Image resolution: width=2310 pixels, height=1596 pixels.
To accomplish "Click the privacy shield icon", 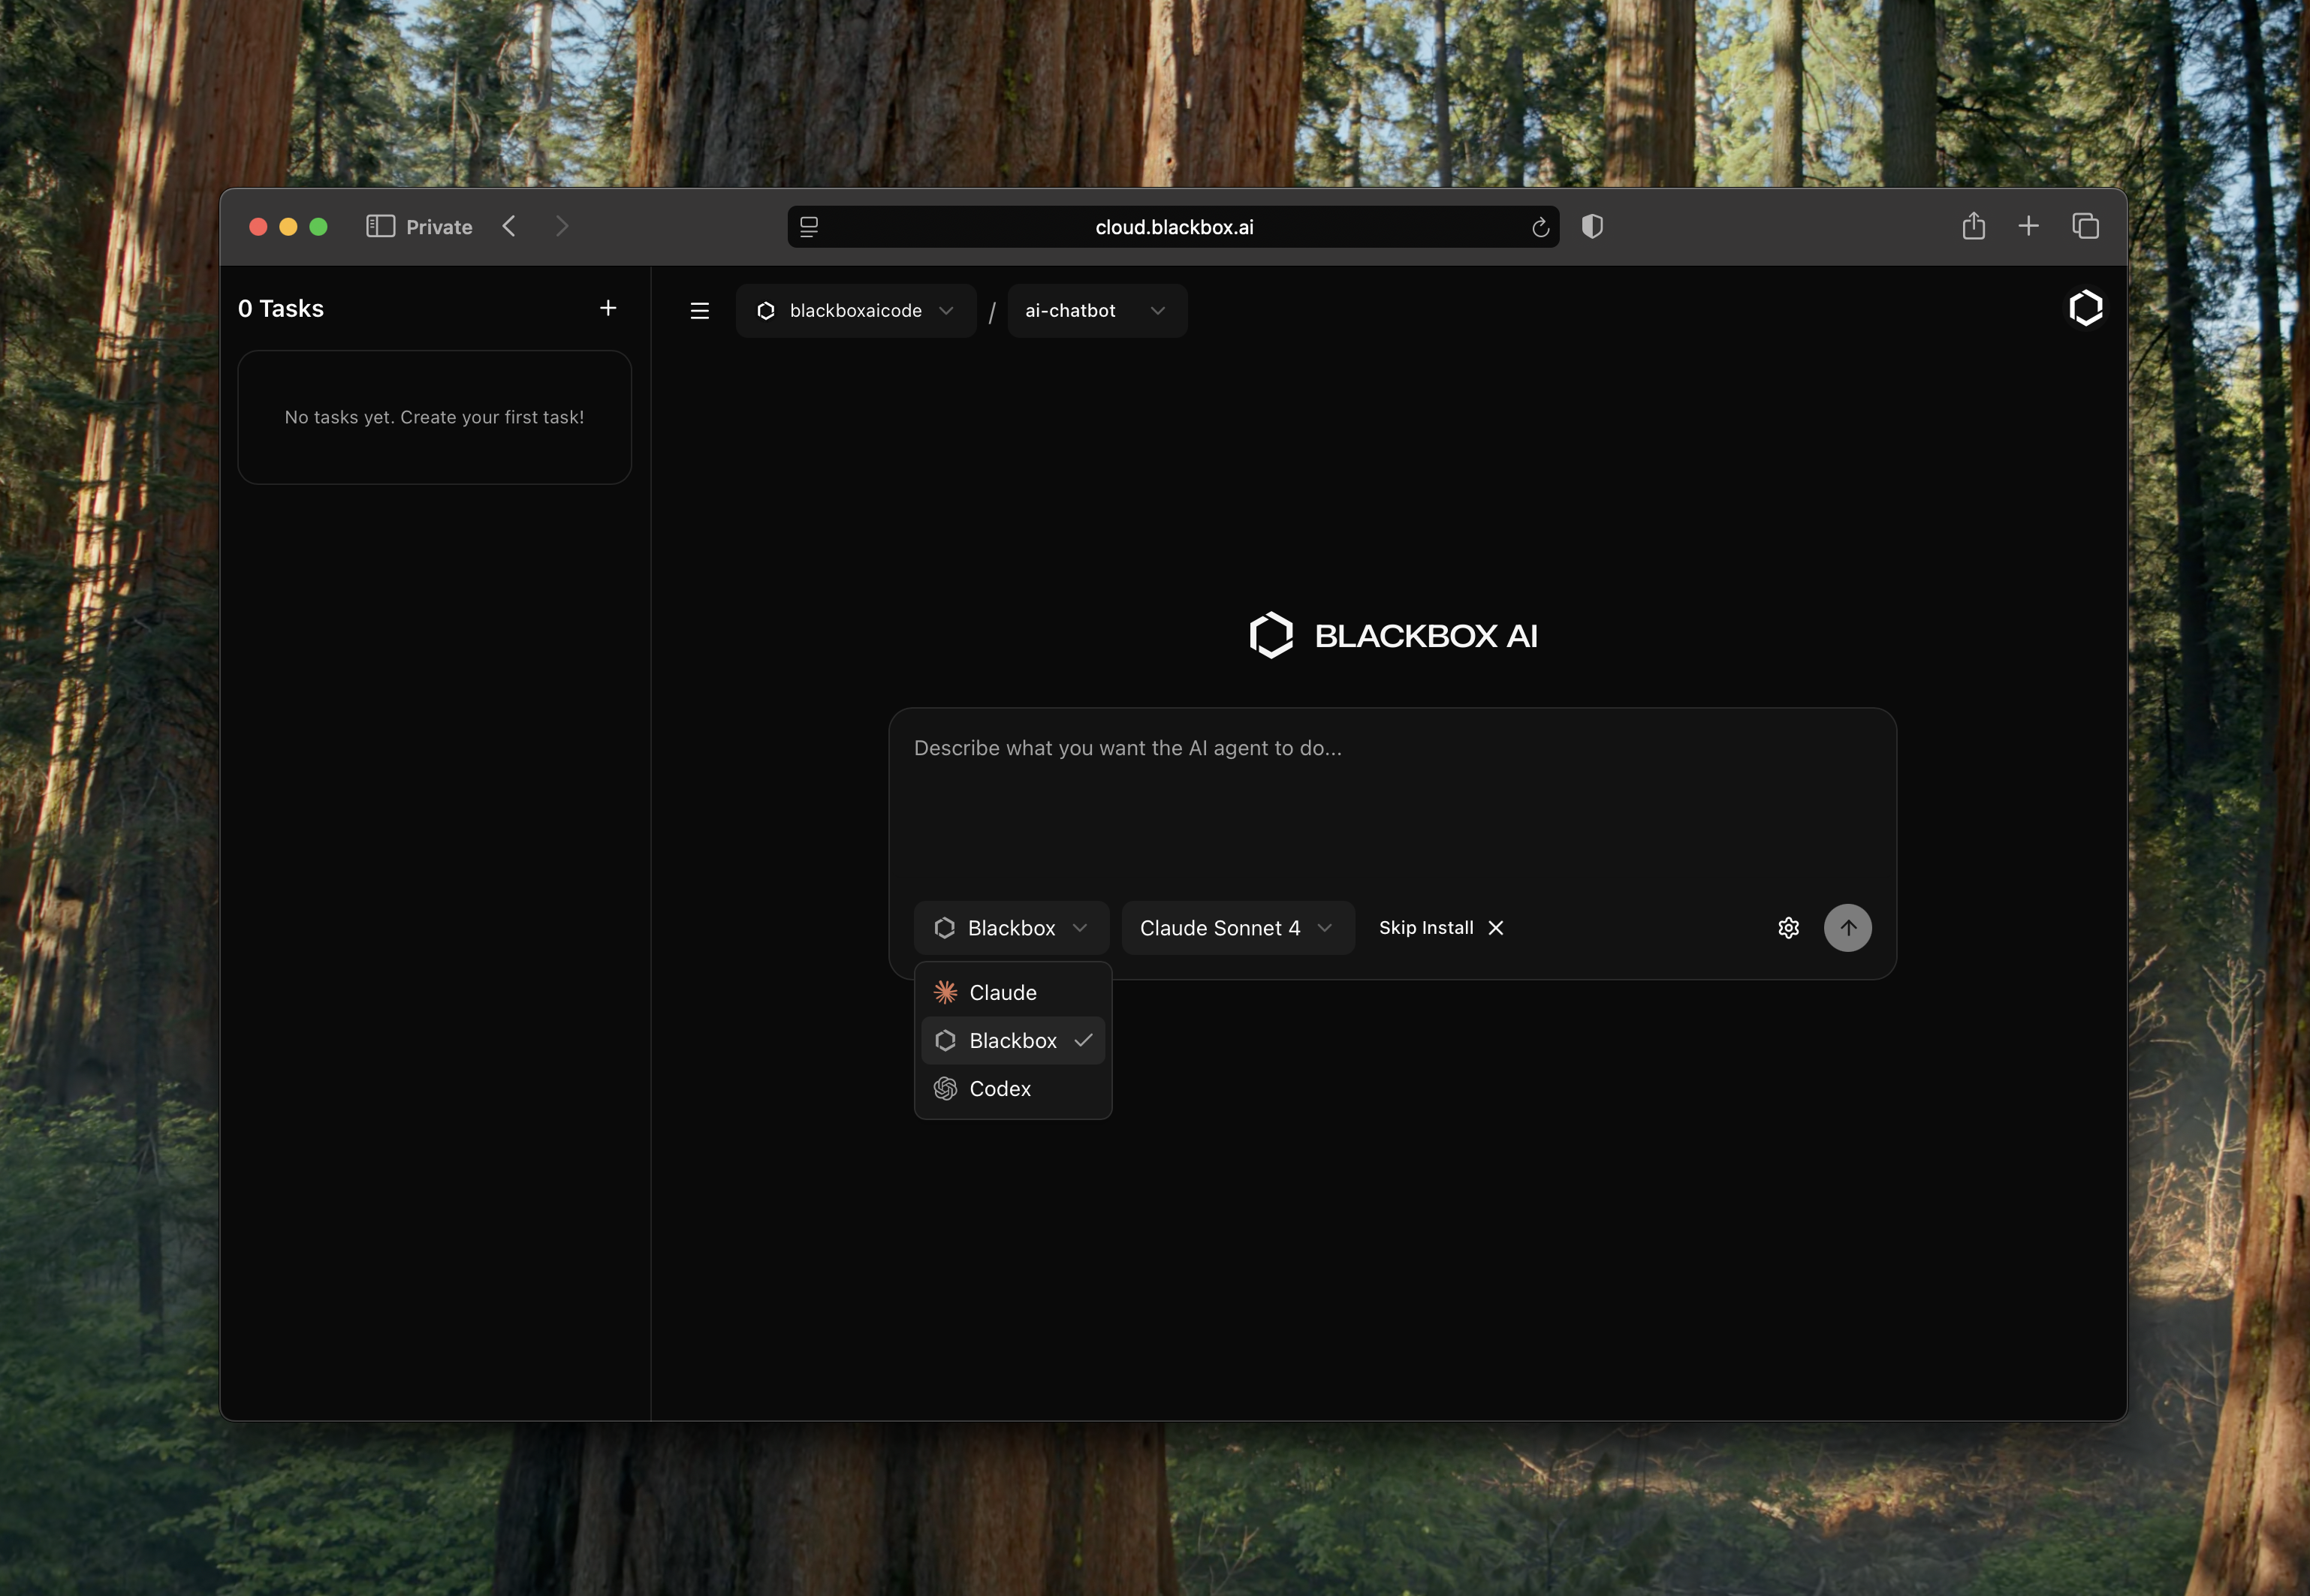I will coord(1591,227).
